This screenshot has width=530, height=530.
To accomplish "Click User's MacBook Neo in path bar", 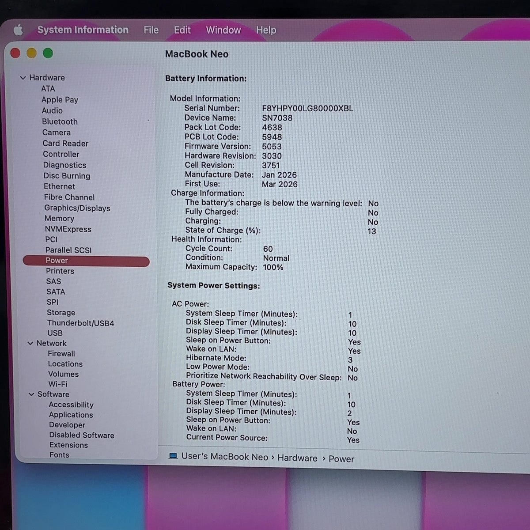I will (225, 457).
